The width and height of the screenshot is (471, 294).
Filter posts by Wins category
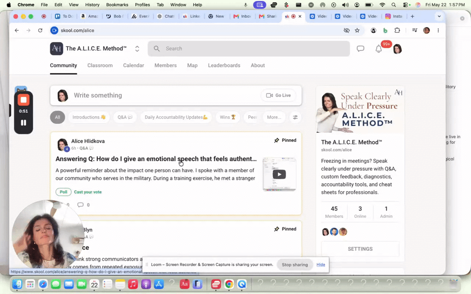tap(228, 117)
